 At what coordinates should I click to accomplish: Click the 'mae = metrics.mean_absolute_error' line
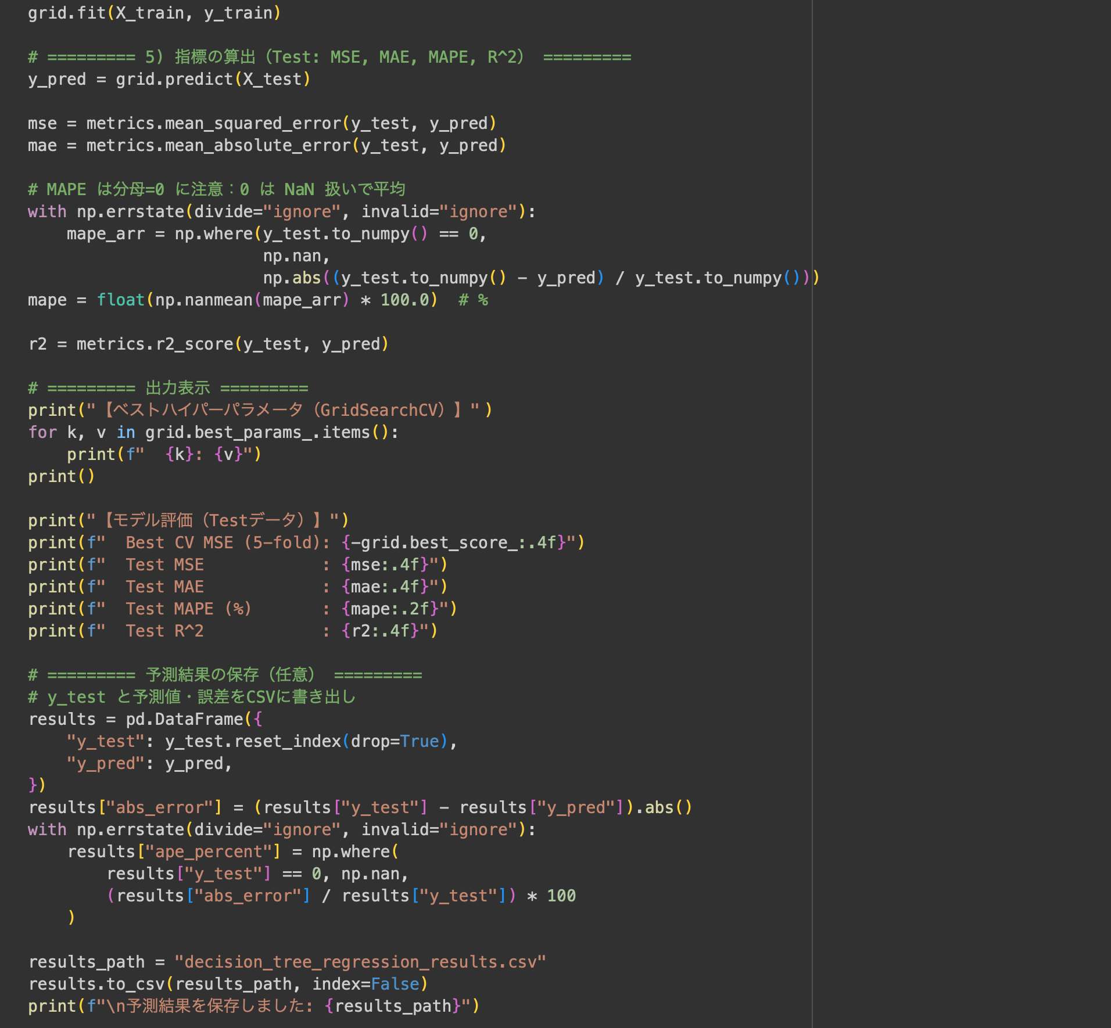[267, 145]
